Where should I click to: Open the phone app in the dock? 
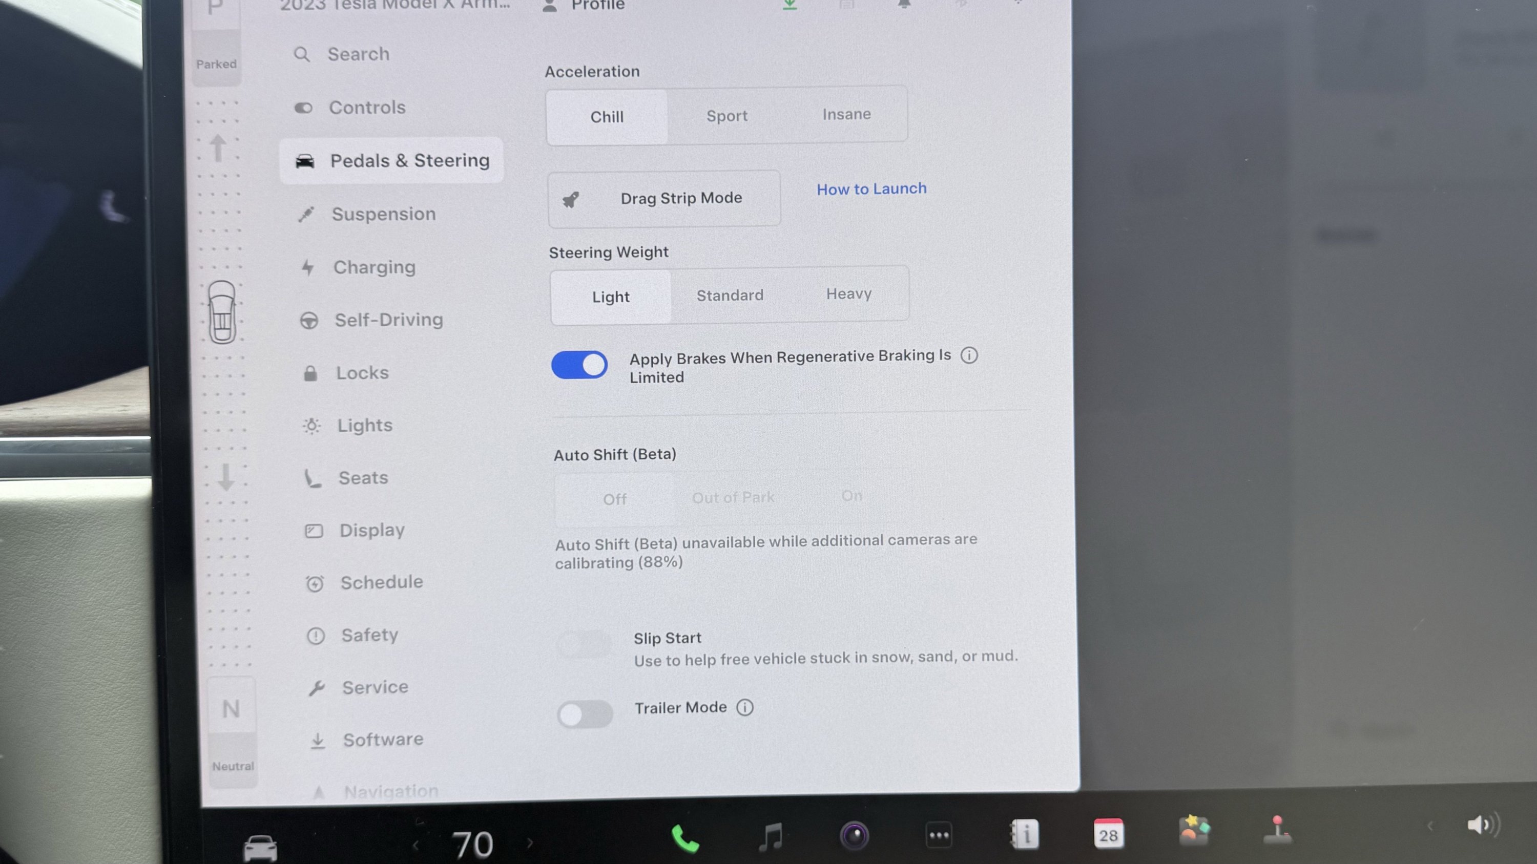click(x=685, y=838)
